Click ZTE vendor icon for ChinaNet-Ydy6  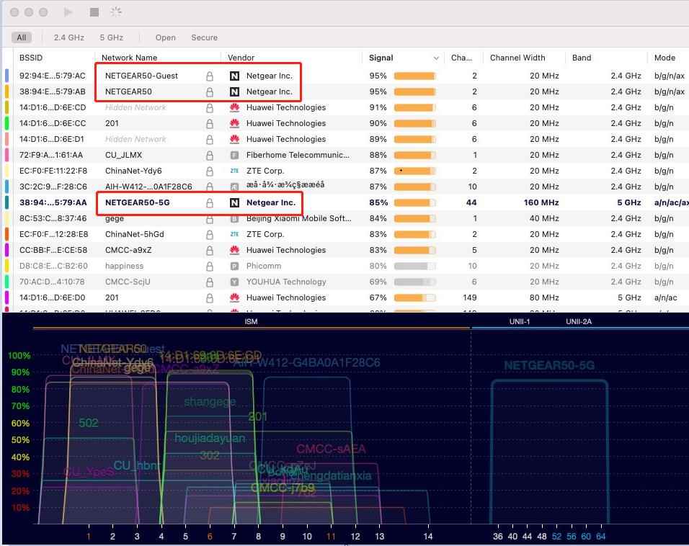pyautogui.click(x=234, y=171)
